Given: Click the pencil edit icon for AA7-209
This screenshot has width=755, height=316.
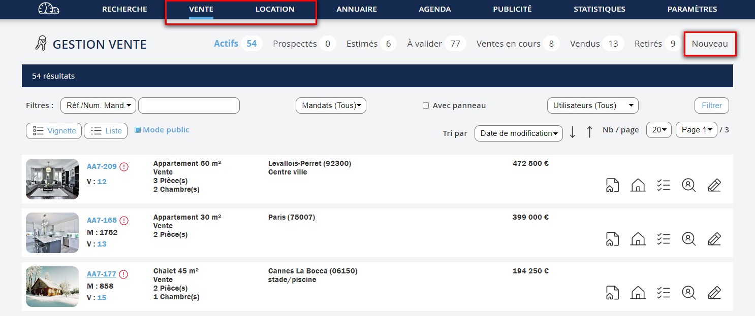Looking at the screenshot, I should (714, 185).
